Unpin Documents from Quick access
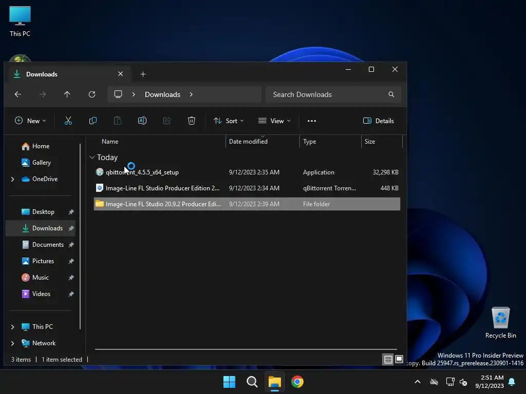Viewport: 526px width, 394px height. pos(71,245)
